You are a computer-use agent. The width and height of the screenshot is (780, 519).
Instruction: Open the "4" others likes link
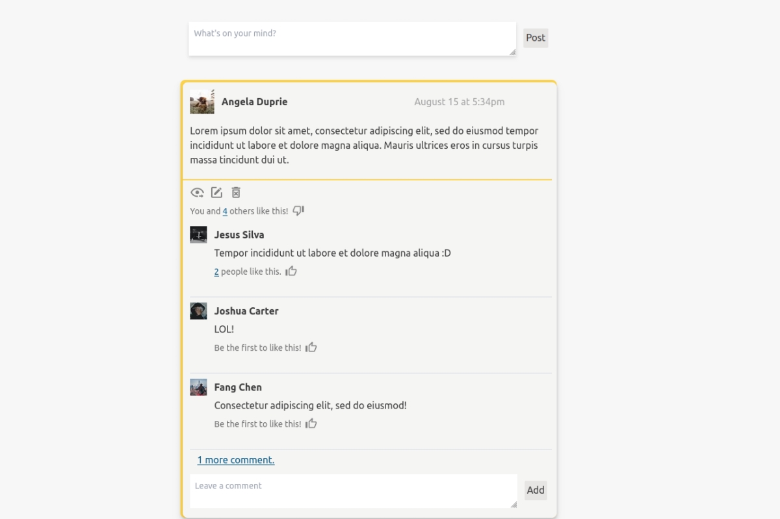[225, 211]
